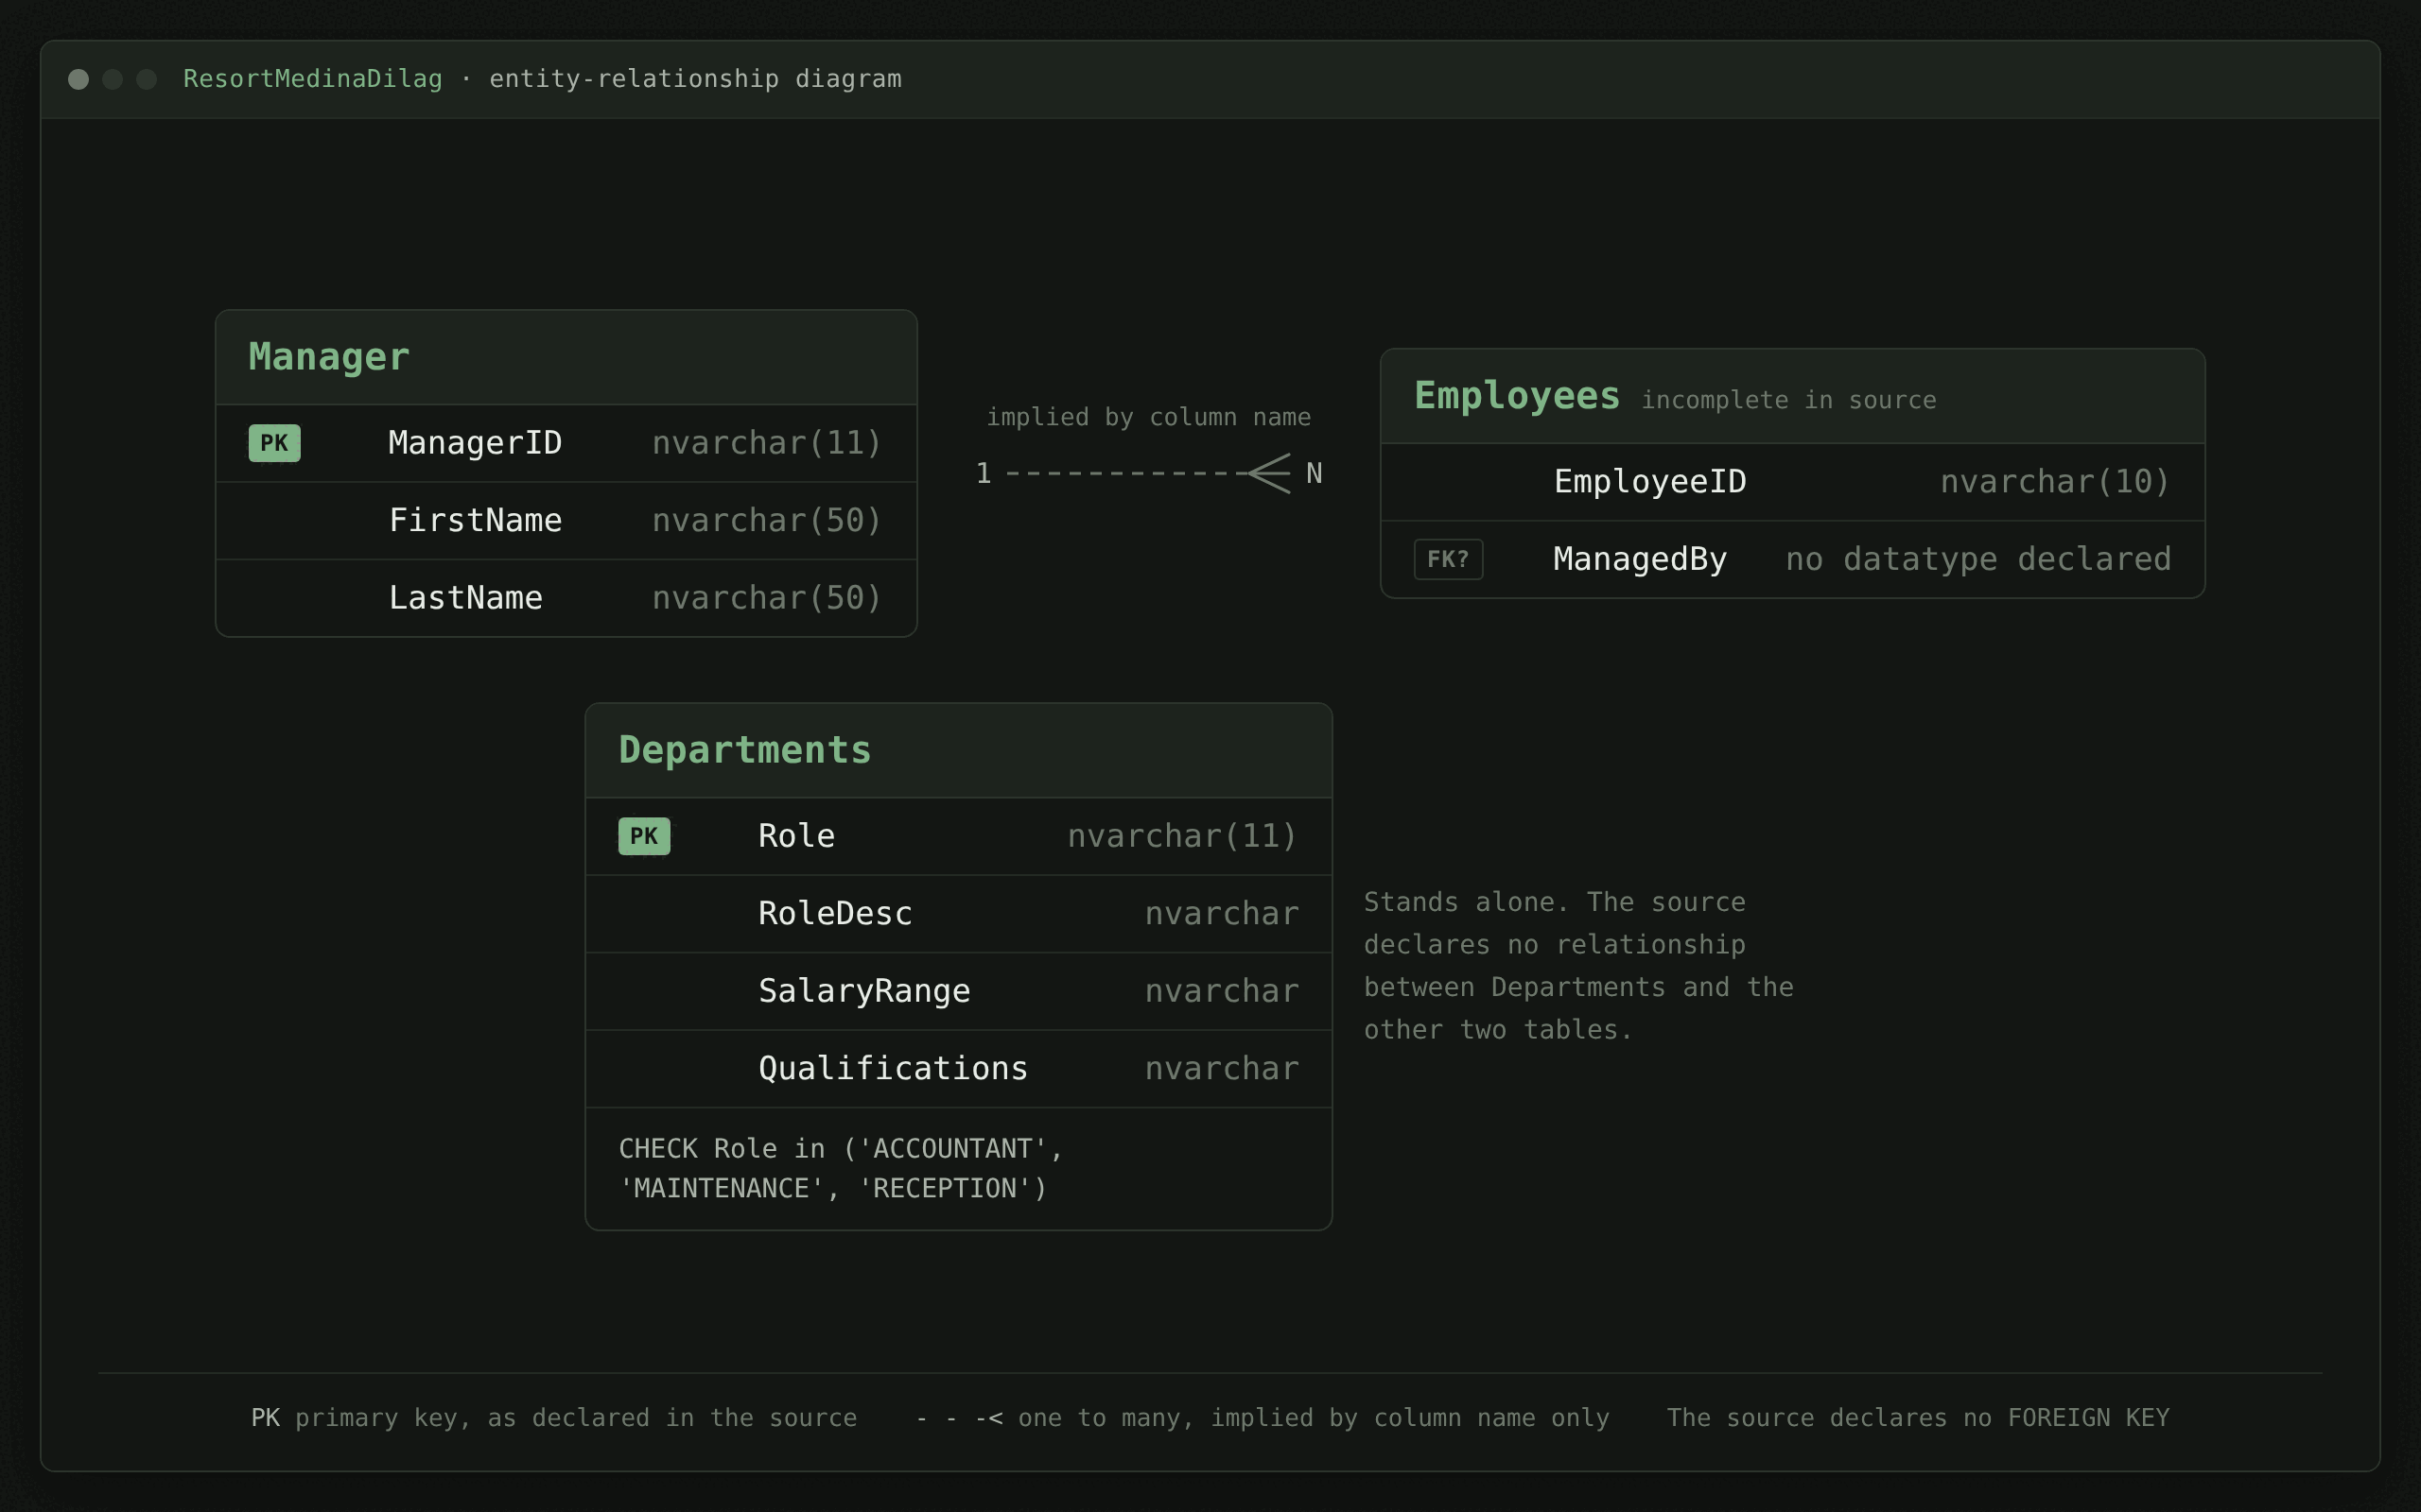The height and width of the screenshot is (1512, 2421).
Task: Click the SalaryRange column name
Action: [x=863, y=991]
